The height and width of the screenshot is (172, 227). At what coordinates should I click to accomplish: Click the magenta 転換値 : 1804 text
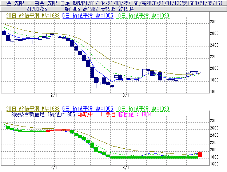click(135, 115)
